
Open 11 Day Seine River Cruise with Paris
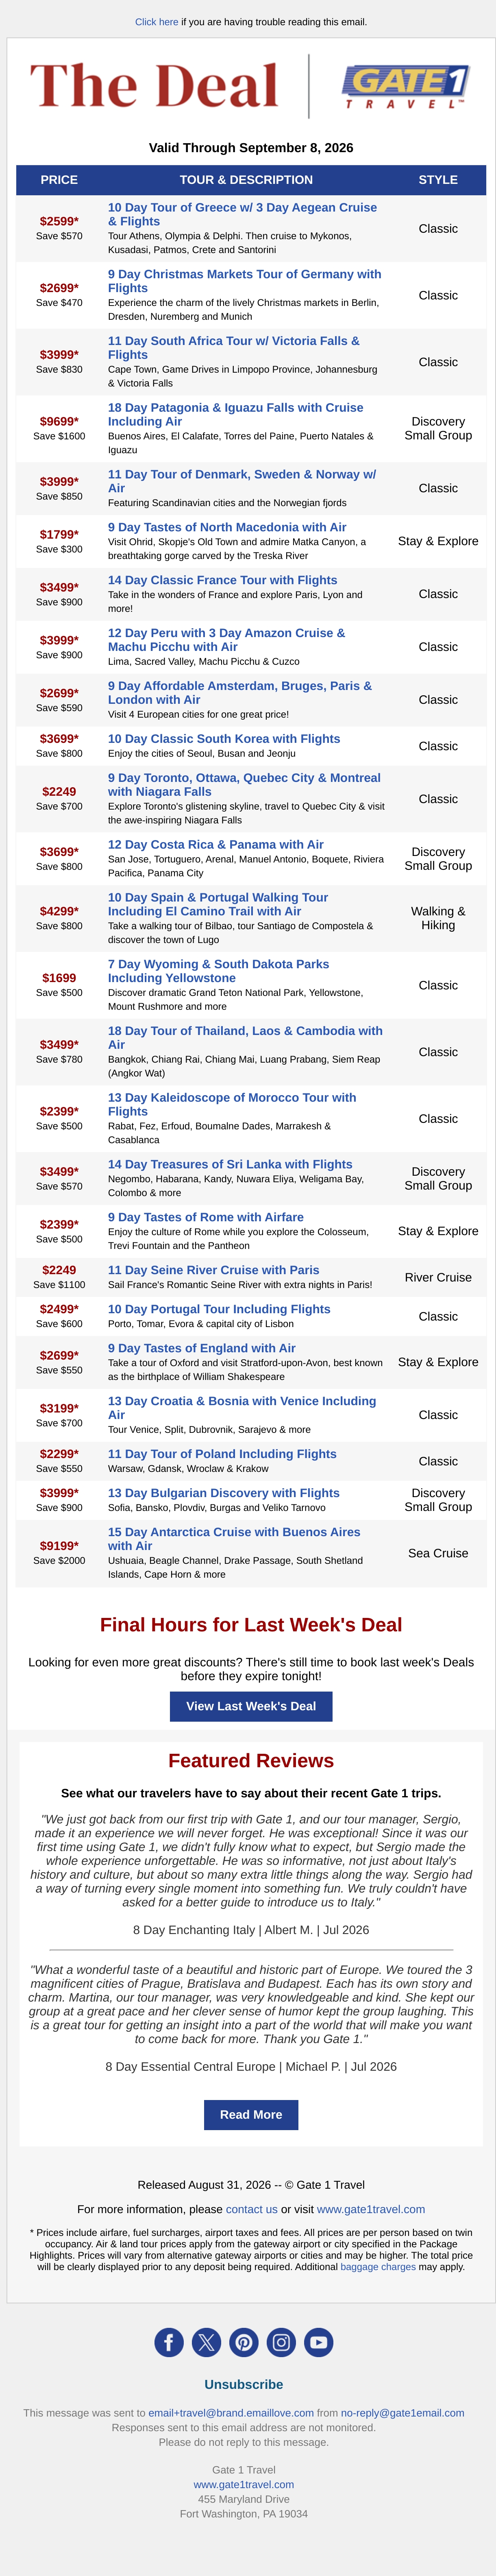click(x=214, y=1270)
